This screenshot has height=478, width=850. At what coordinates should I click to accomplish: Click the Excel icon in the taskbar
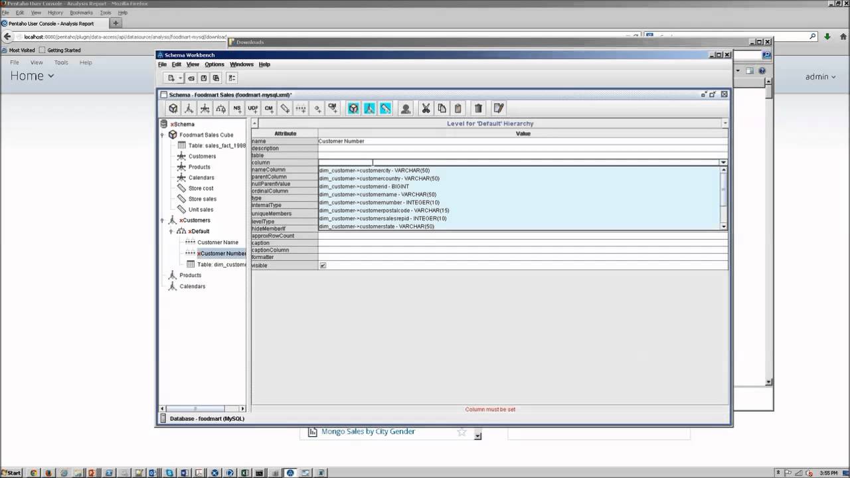tap(244, 473)
